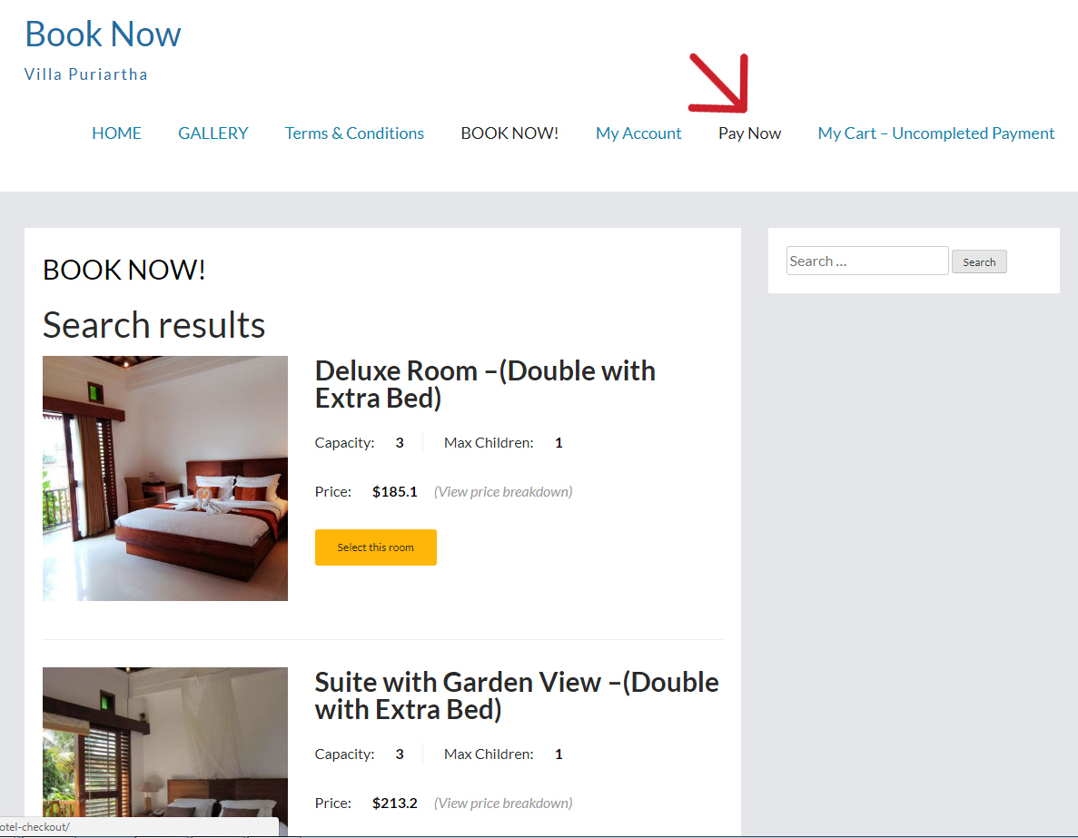Click the BOOK NOW! page heading
The height and width of the screenshot is (838, 1078).
(124, 270)
